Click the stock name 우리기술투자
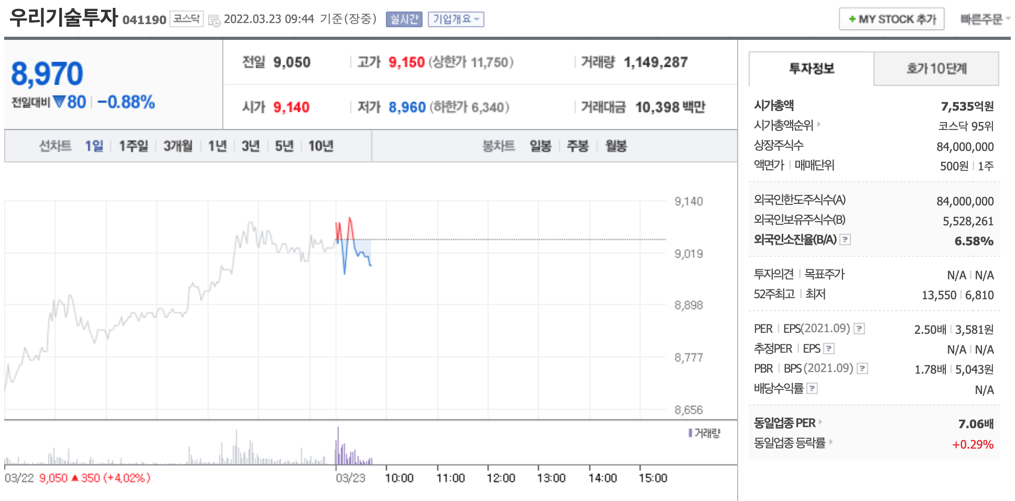 click(x=63, y=17)
